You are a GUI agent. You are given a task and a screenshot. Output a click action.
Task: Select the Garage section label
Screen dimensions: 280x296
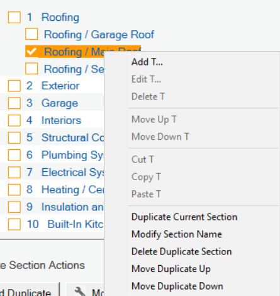pyautogui.click(x=60, y=103)
